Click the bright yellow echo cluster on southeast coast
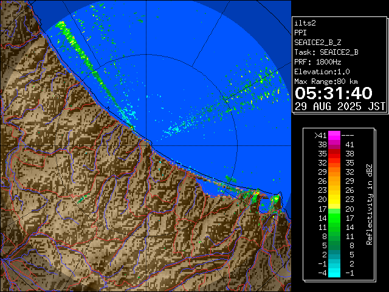 tap(256, 193)
